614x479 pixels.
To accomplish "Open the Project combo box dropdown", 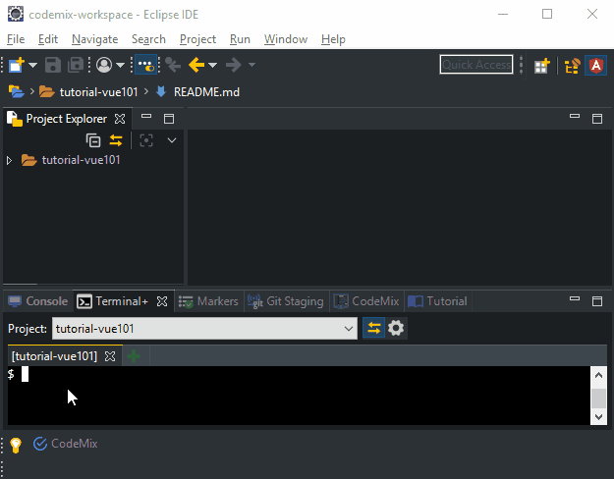I will [350, 329].
